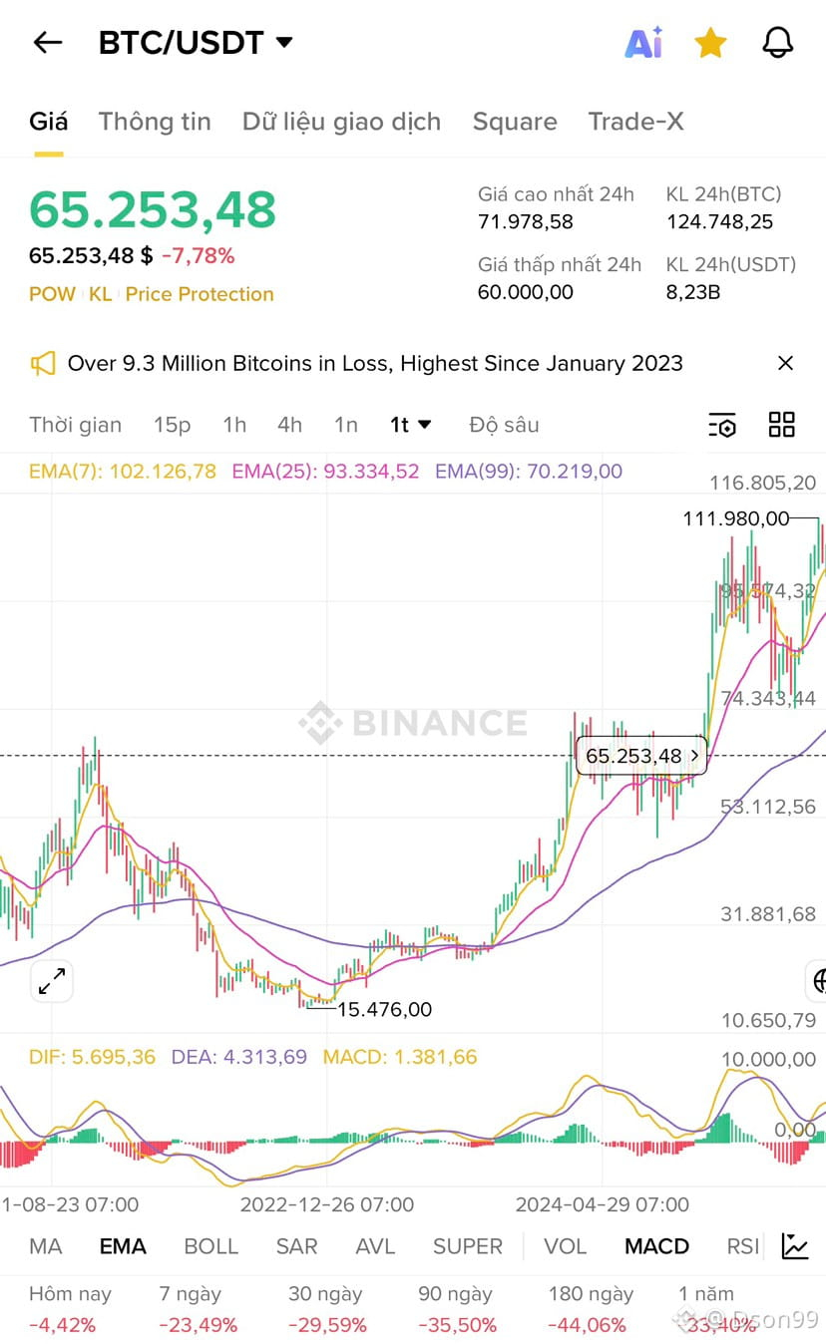Open the Dữ liệu giao dịch tab
Image resolution: width=826 pixels, height=1344 pixels.
click(x=341, y=122)
